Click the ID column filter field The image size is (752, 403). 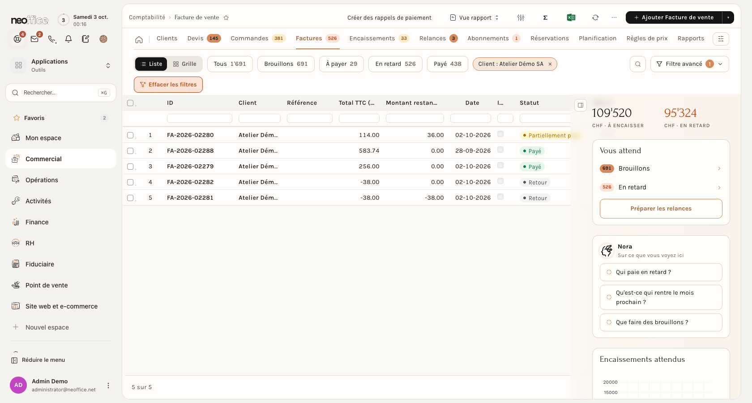(x=200, y=118)
